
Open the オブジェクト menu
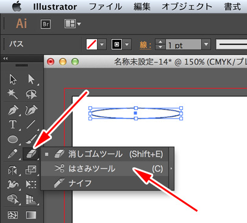187,7
